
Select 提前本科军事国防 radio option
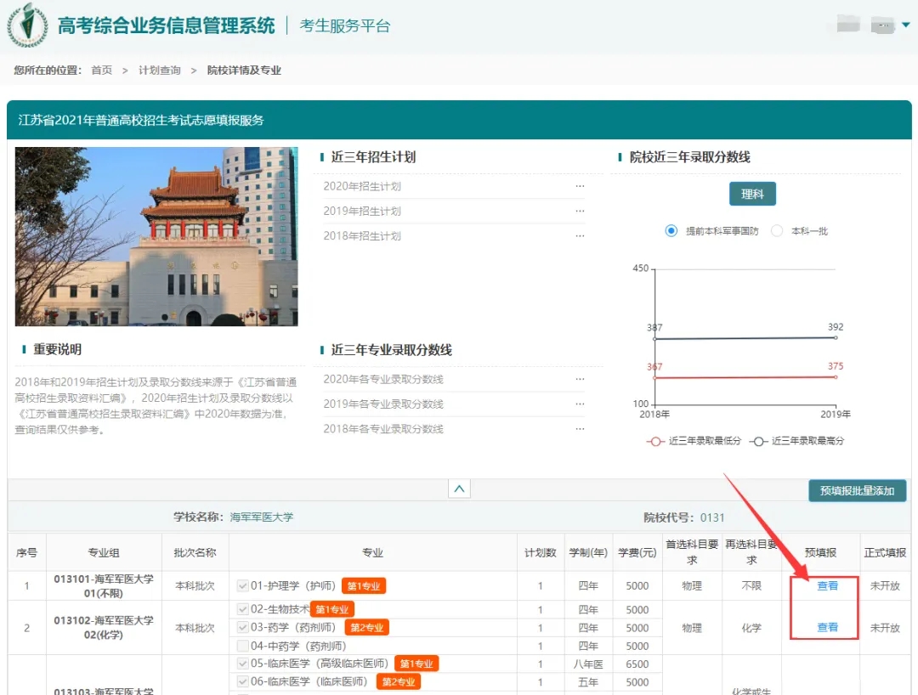pos(671,231)
